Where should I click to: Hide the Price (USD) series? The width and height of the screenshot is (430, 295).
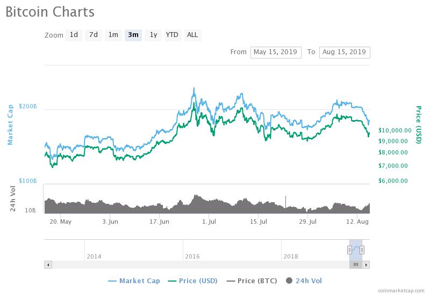click(x=192, y=281)
